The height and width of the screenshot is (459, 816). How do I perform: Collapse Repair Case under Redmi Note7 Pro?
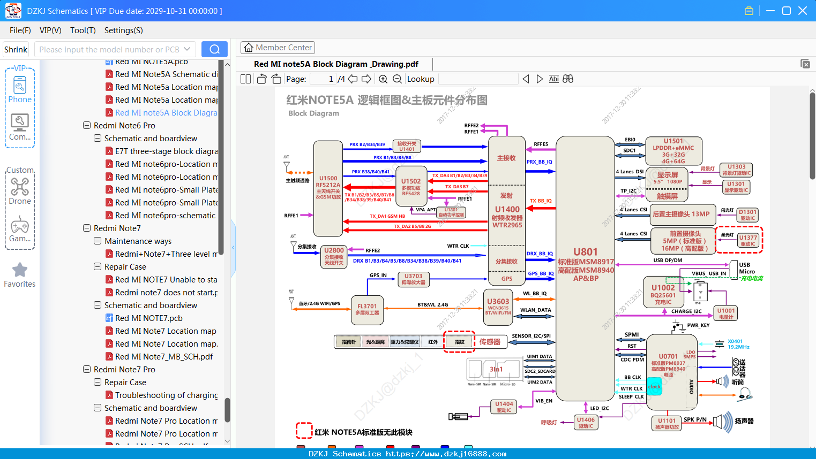(98, 382)
